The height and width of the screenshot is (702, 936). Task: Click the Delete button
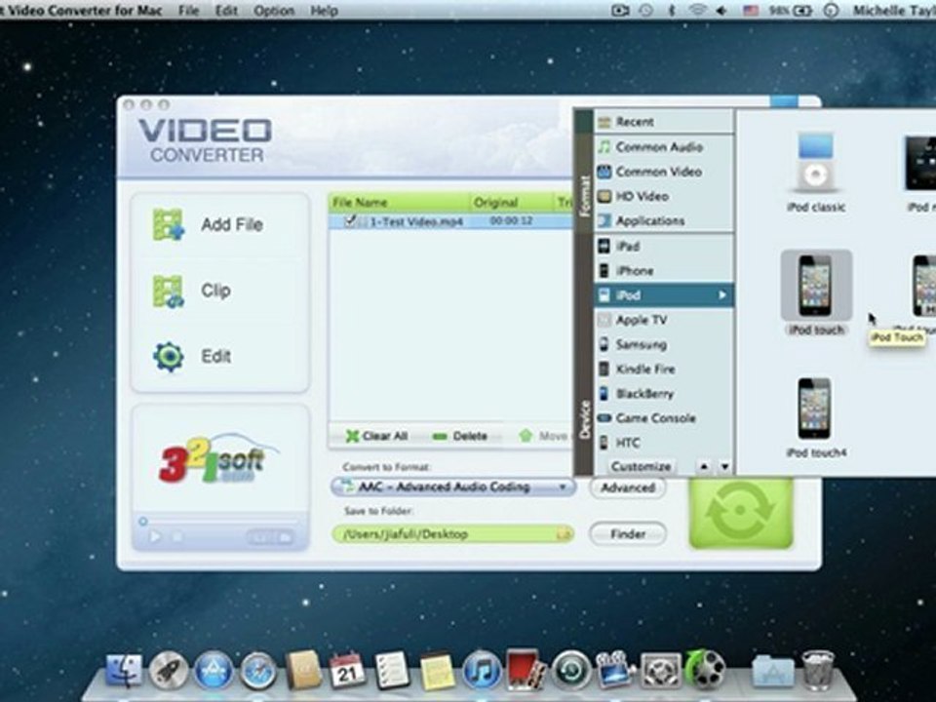coord(459,437)
